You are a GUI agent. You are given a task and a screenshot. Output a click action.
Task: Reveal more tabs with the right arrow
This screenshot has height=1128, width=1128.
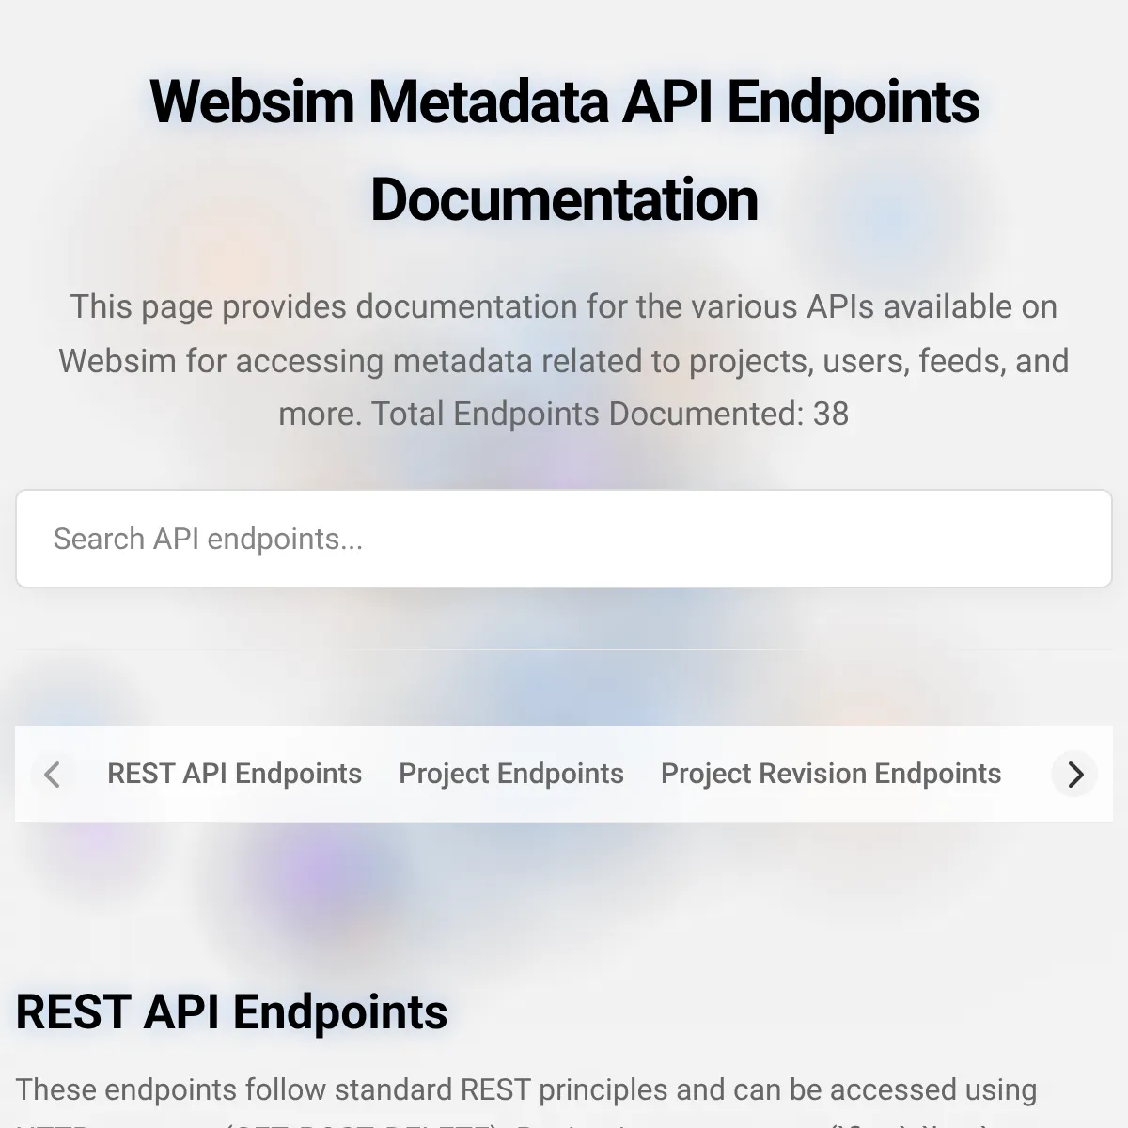point(1075,775)
